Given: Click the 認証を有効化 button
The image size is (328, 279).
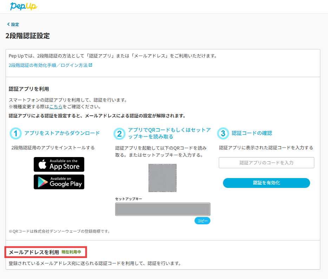Looking at the screenshot, I should point(267,183).
